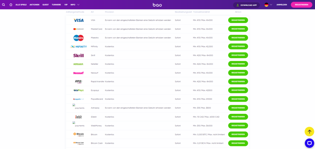
Task: Click the pink REGISTRIEREN header button
Action: click(301, 5)
